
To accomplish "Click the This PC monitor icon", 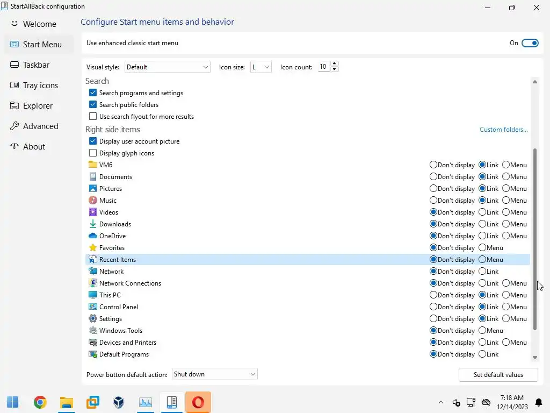I will (x=92, y=295).
